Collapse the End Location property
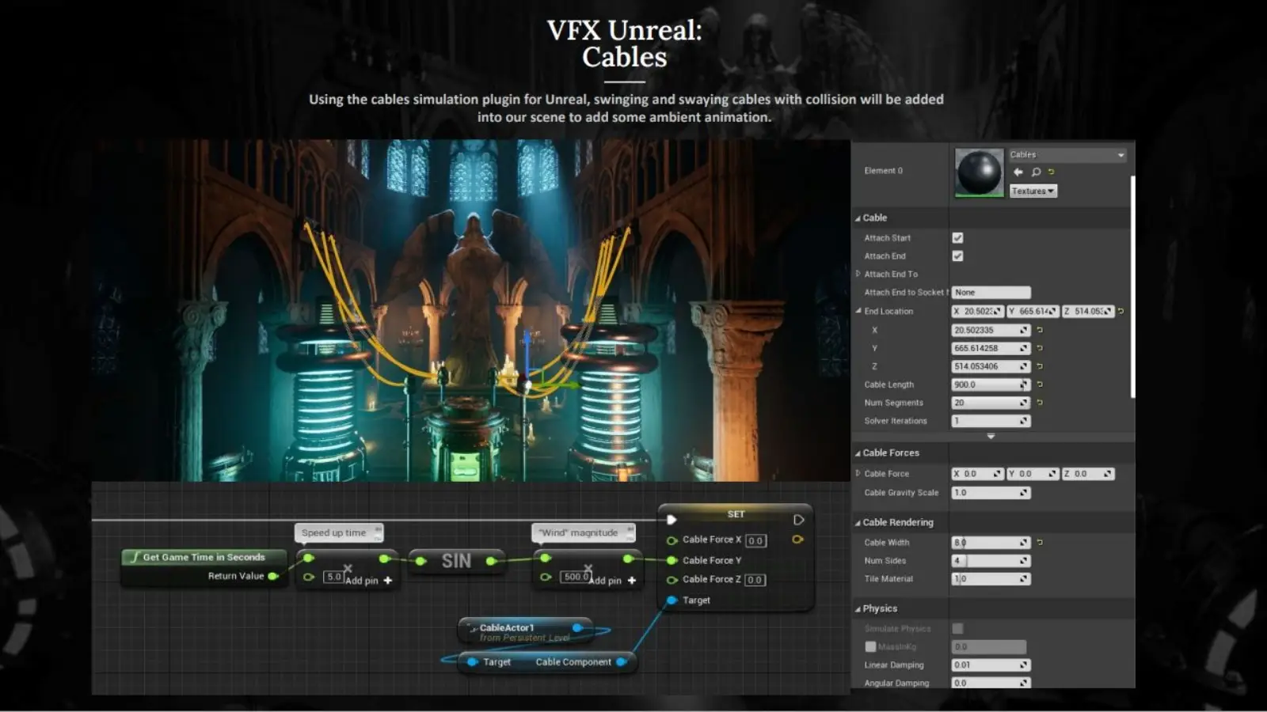The height and width of the screenshot is (712, 1267). tap(858, 311)
